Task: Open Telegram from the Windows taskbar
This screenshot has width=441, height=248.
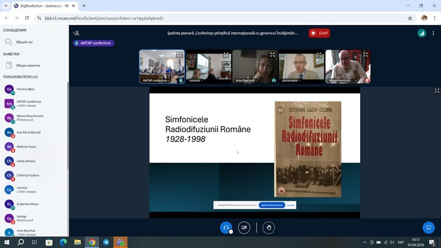Action: pos(106,242)
